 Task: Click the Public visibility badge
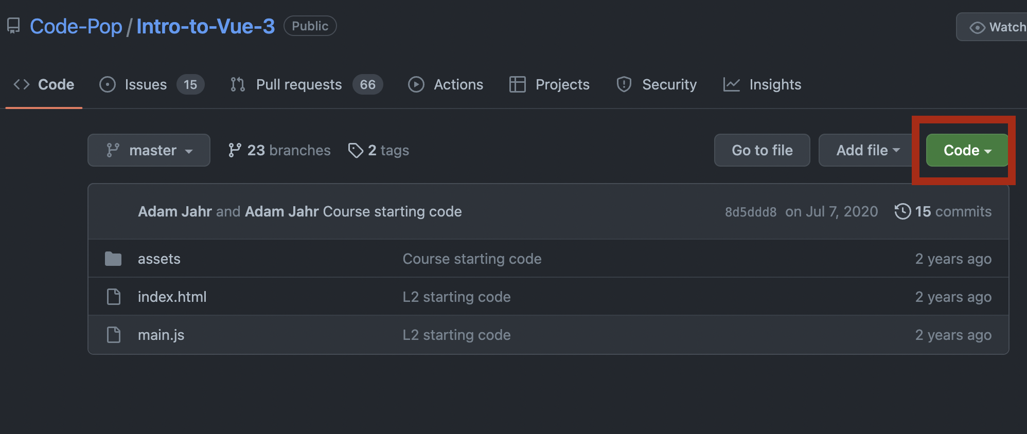coord(310,26)
